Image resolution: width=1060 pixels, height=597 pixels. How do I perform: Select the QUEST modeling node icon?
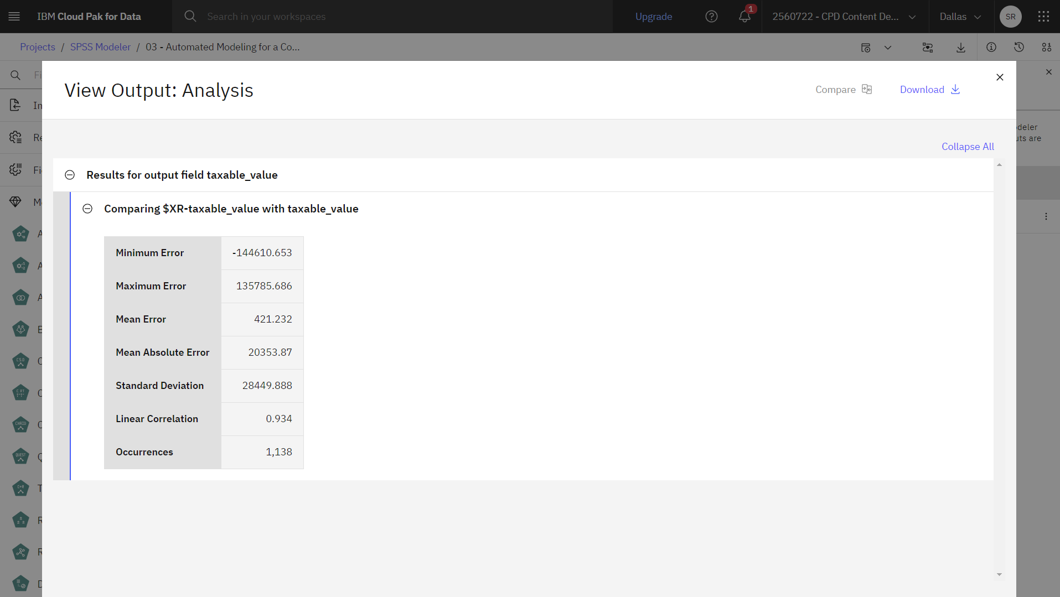tap(20, 457)
